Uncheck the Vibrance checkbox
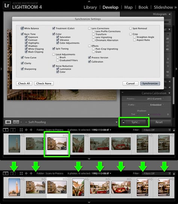 point(57,40)
